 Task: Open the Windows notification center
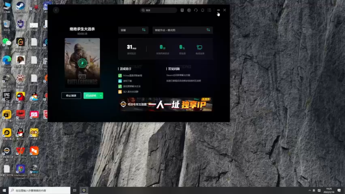(x=339, y=191)
